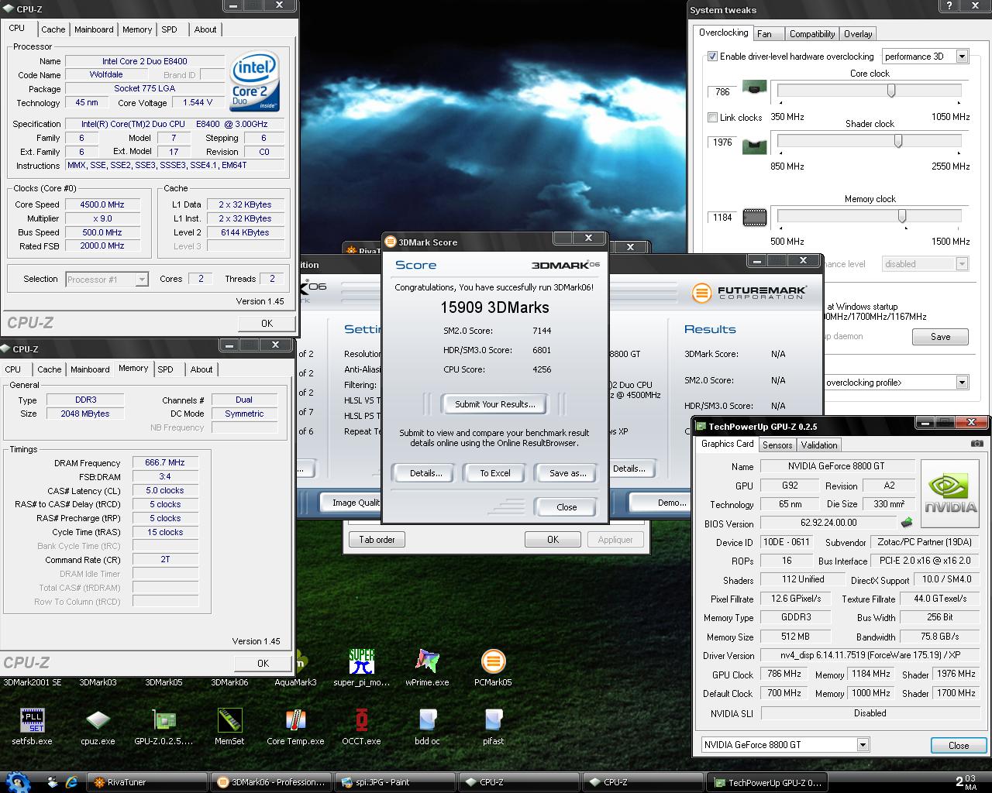The height and width of the screenshot is (793, 992).
Task: Click core clock value field 786
Action: click(x=722, y=92)
